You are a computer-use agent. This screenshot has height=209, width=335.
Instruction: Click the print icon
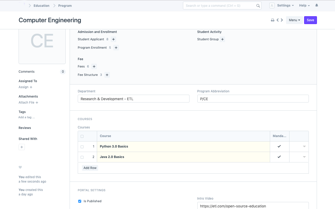click(272, 20)
